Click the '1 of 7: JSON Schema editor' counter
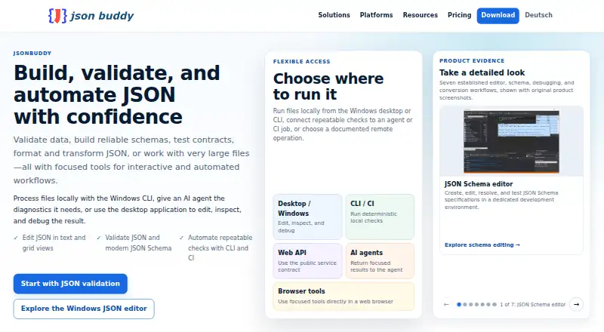This screenshot has width=604, height=332. tap(533, 304)
